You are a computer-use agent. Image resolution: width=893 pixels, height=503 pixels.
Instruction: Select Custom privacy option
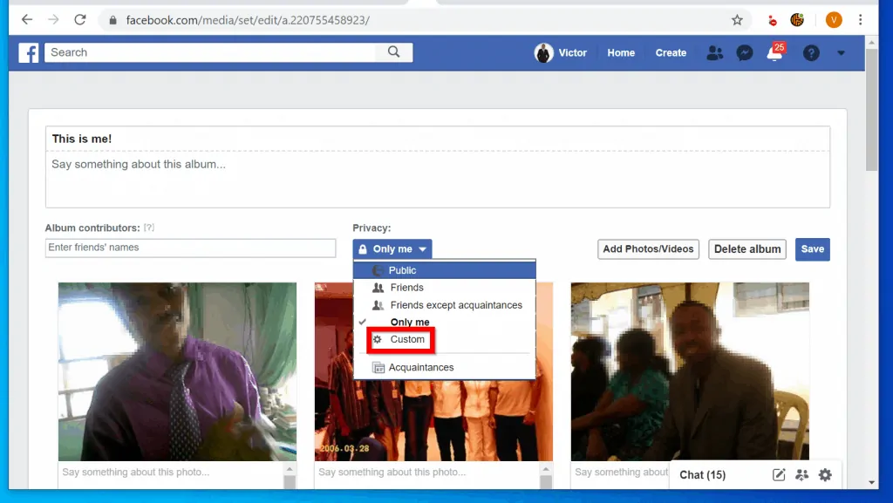point(407,339)
